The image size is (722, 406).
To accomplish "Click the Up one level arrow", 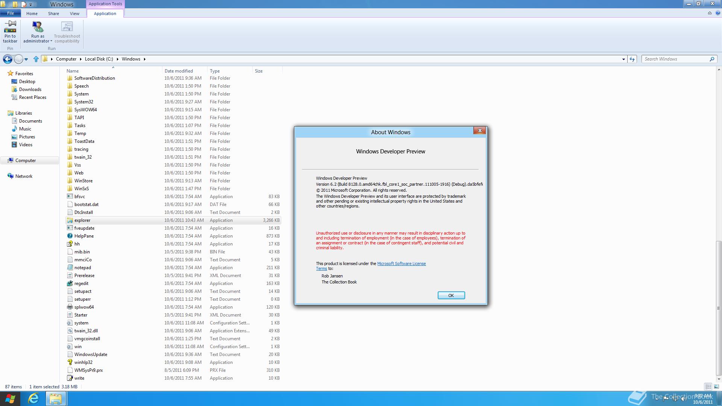I will click(36, 59).
